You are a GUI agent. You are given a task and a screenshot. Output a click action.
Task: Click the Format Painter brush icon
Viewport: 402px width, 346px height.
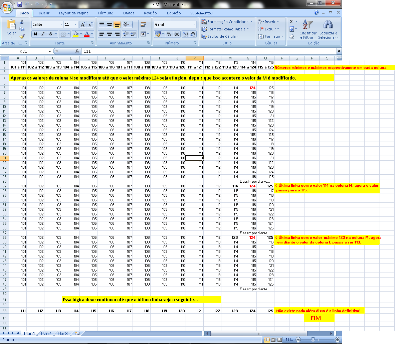point(22,36)
